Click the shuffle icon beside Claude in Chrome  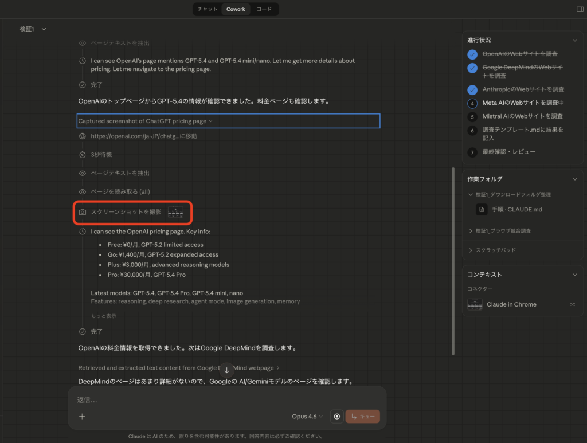572,304
